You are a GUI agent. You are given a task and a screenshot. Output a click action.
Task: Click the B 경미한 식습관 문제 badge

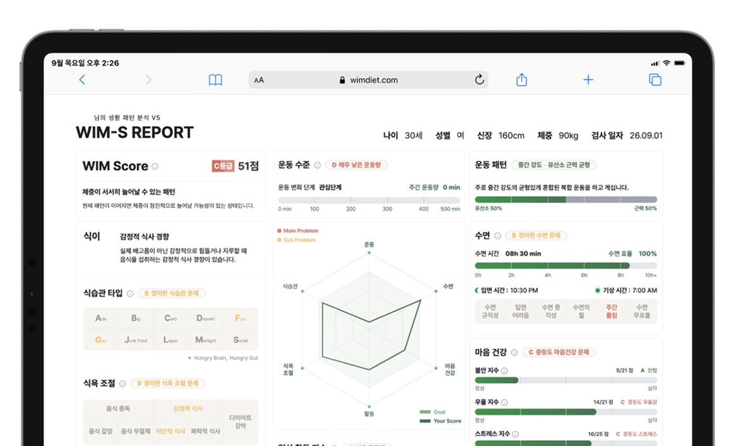point(171,293)
